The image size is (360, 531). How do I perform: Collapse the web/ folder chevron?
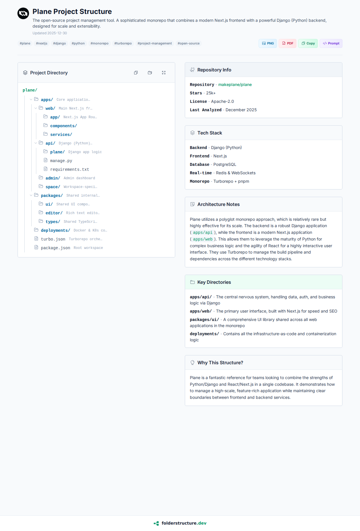(x=36, y=108)
